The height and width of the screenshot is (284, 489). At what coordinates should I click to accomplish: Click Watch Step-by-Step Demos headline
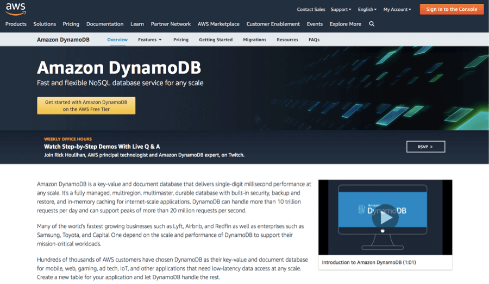(102, 147)
